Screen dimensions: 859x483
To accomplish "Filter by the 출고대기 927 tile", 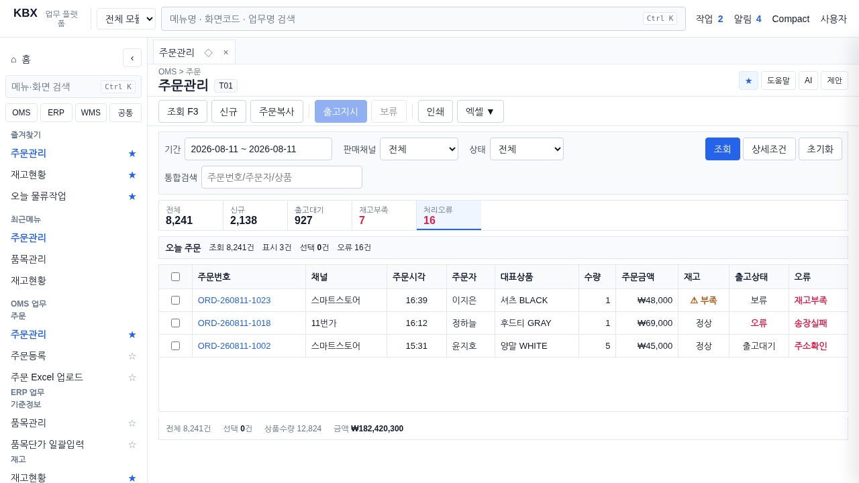I will [x=319, y=215].
